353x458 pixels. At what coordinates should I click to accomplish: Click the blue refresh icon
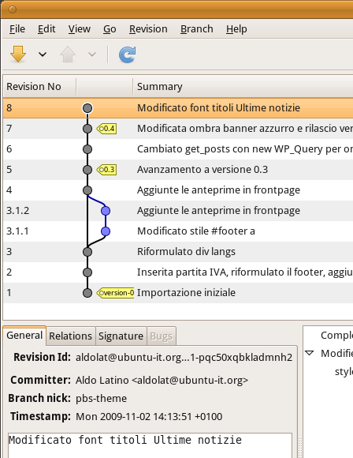tap(128, 54)
